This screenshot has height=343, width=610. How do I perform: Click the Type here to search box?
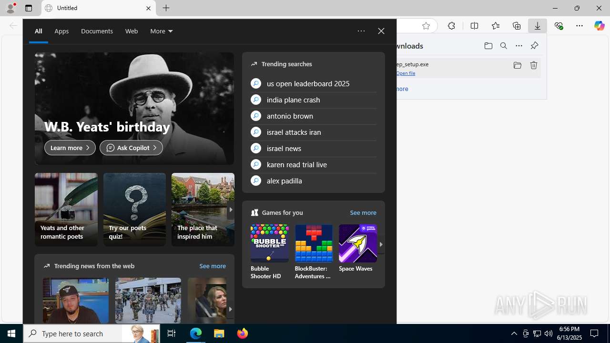(x=91, y=333)
